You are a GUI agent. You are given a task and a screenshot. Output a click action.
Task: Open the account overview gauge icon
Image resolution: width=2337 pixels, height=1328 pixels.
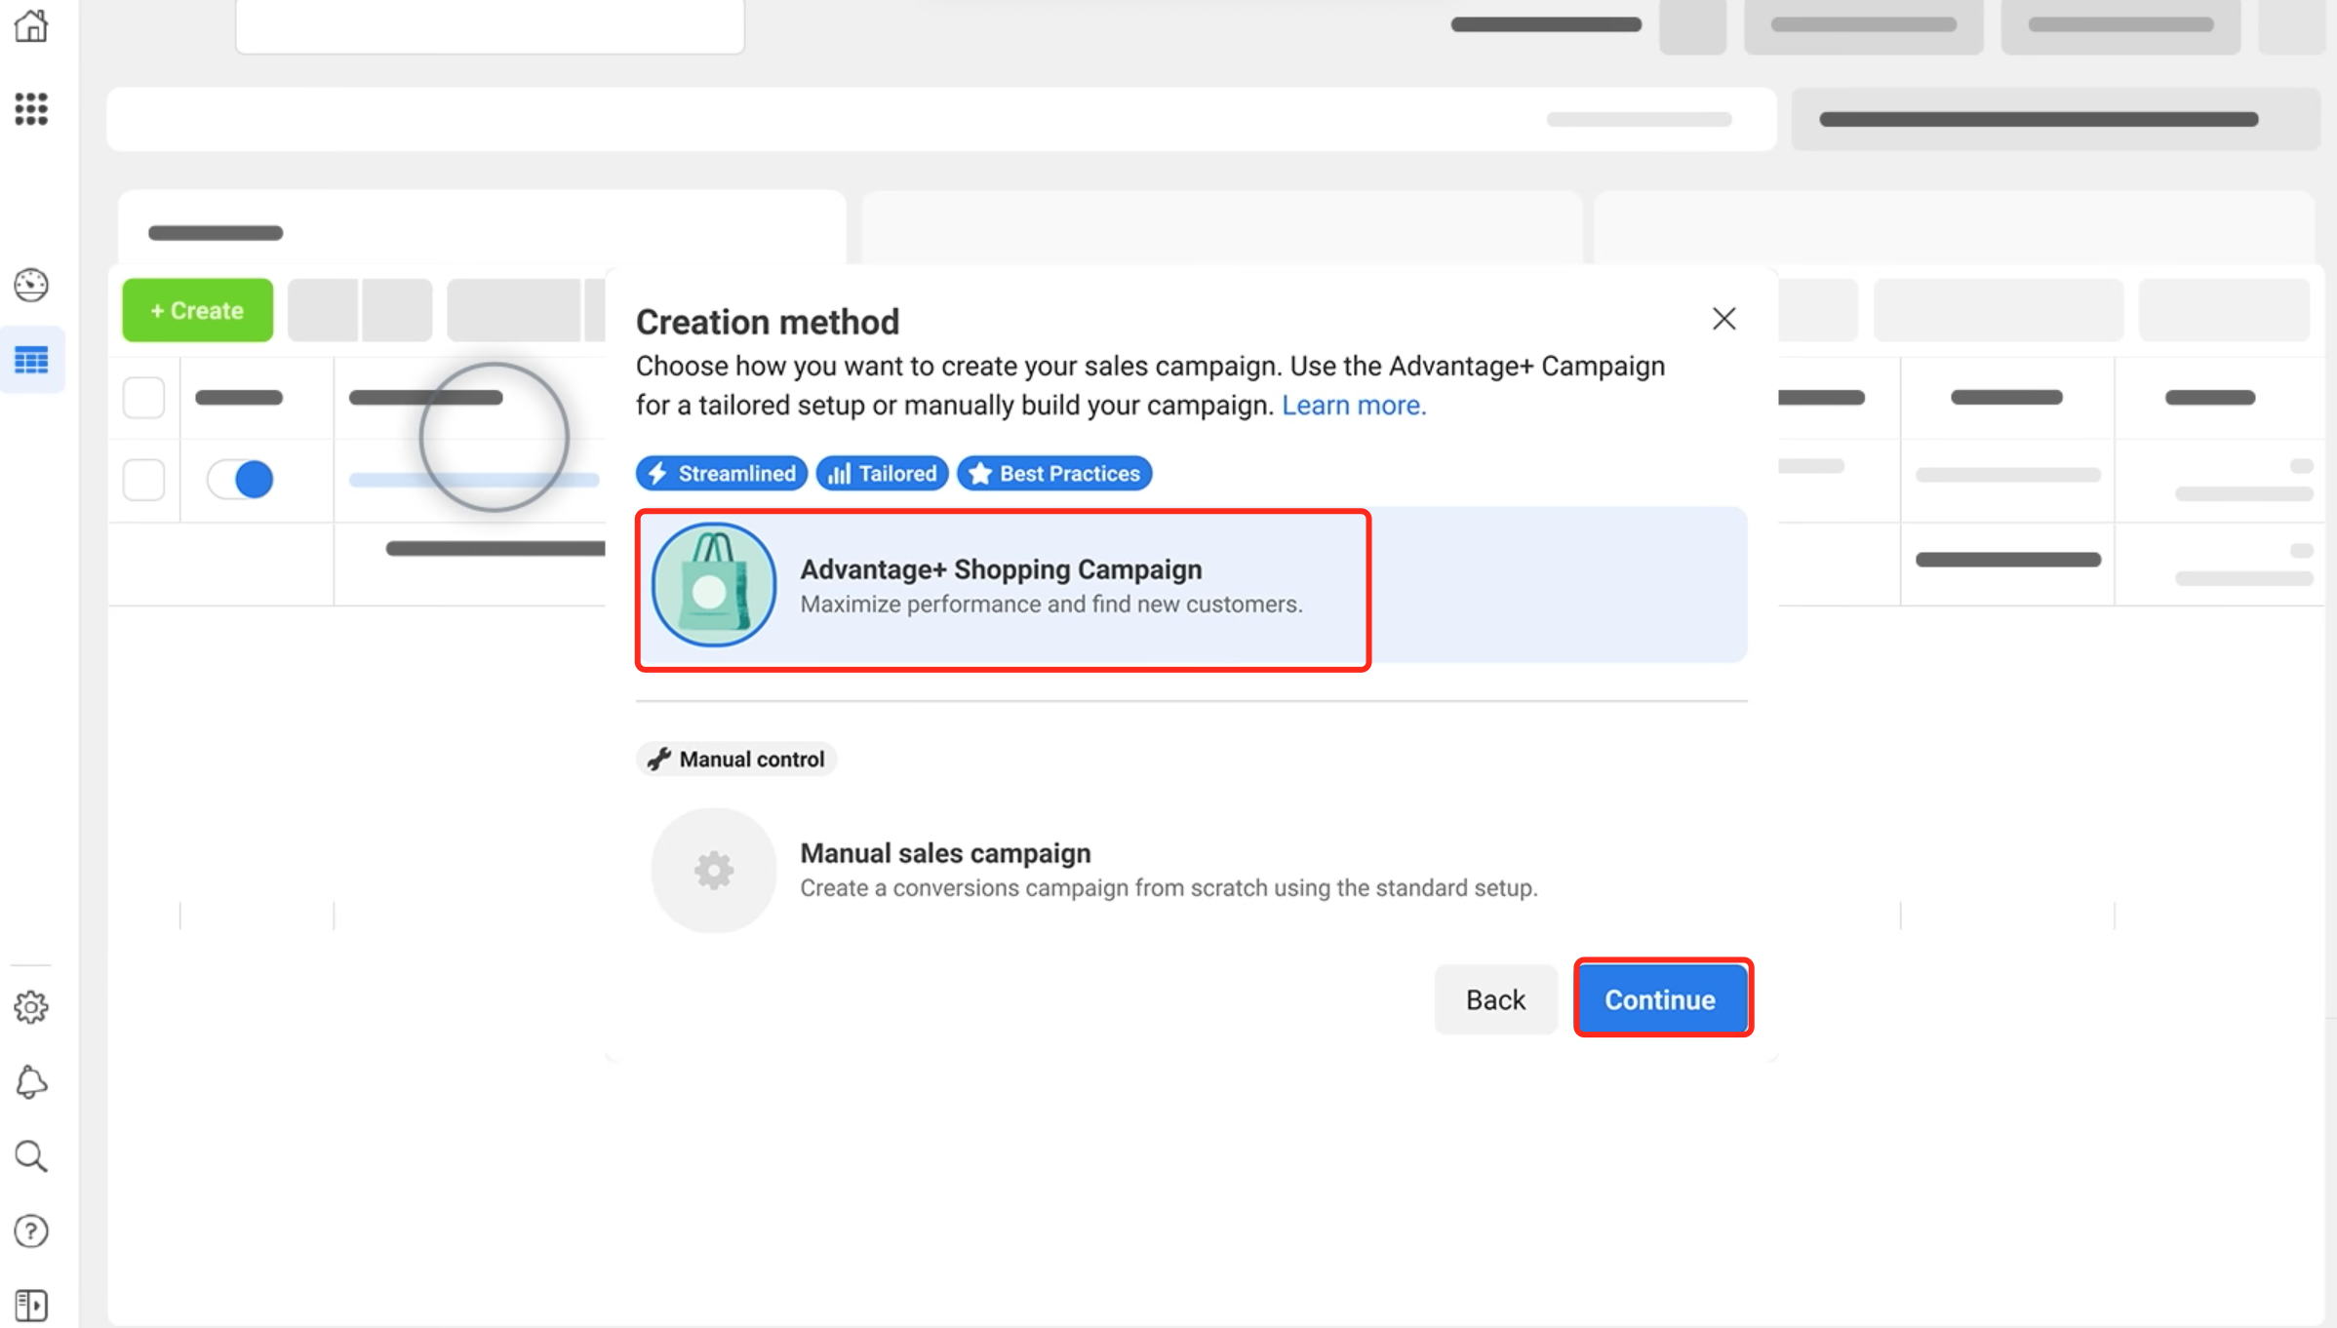tap(31, 285)
